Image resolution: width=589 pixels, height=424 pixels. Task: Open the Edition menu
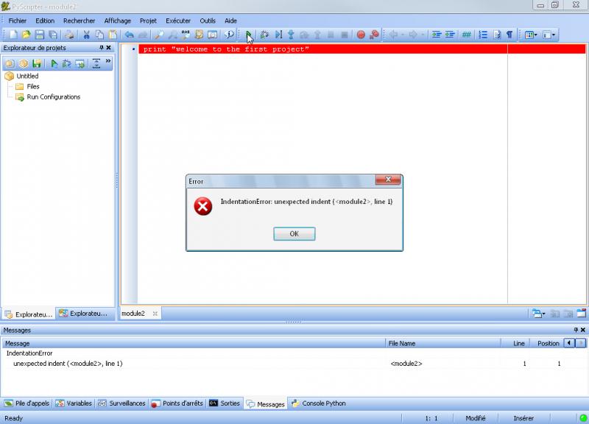click(x=45, y=21)
